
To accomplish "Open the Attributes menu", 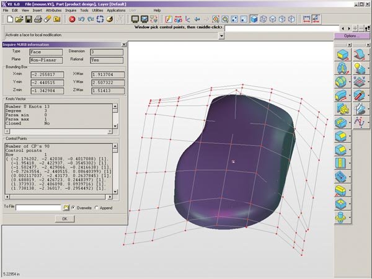I will (x=53, y=10).
